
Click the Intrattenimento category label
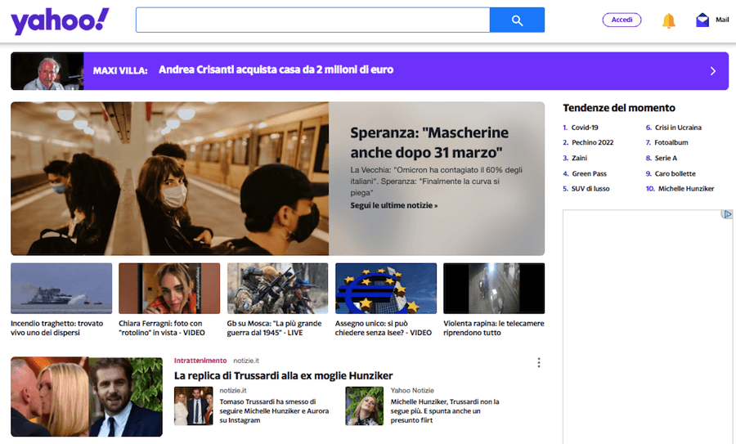coord(200,361)
